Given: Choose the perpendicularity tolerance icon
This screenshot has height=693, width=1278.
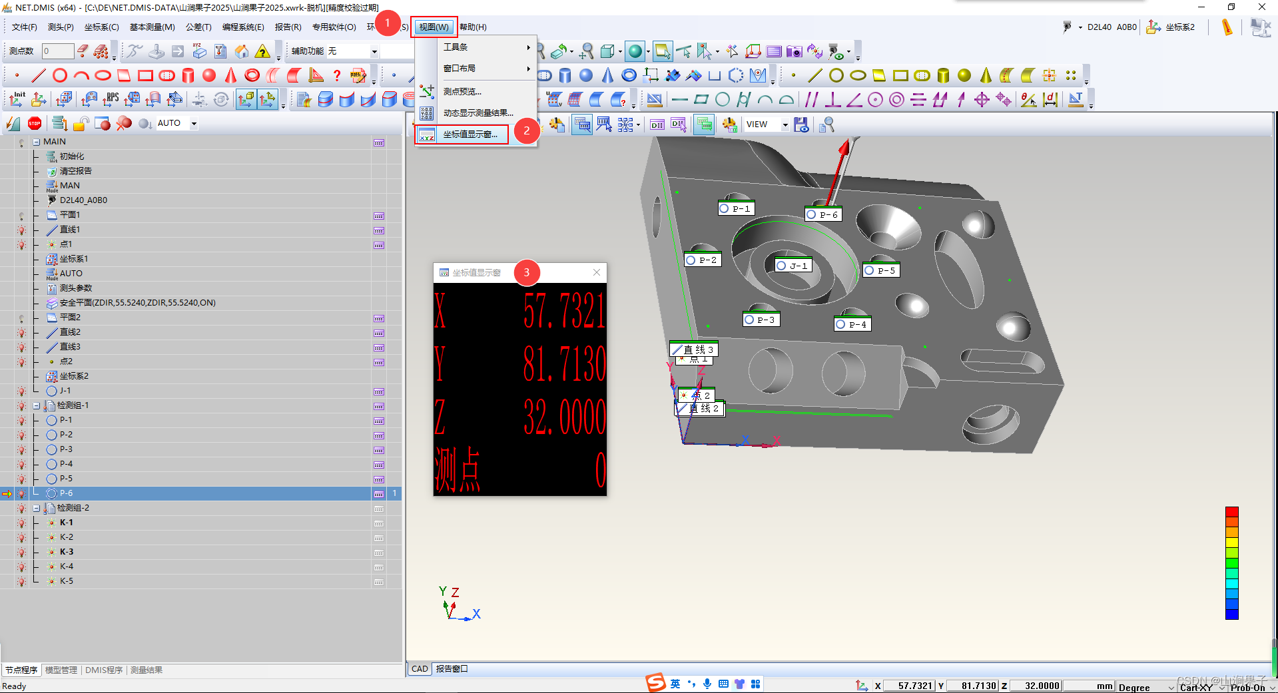Looking at the screenshot, I should click(x=832, y=100).
